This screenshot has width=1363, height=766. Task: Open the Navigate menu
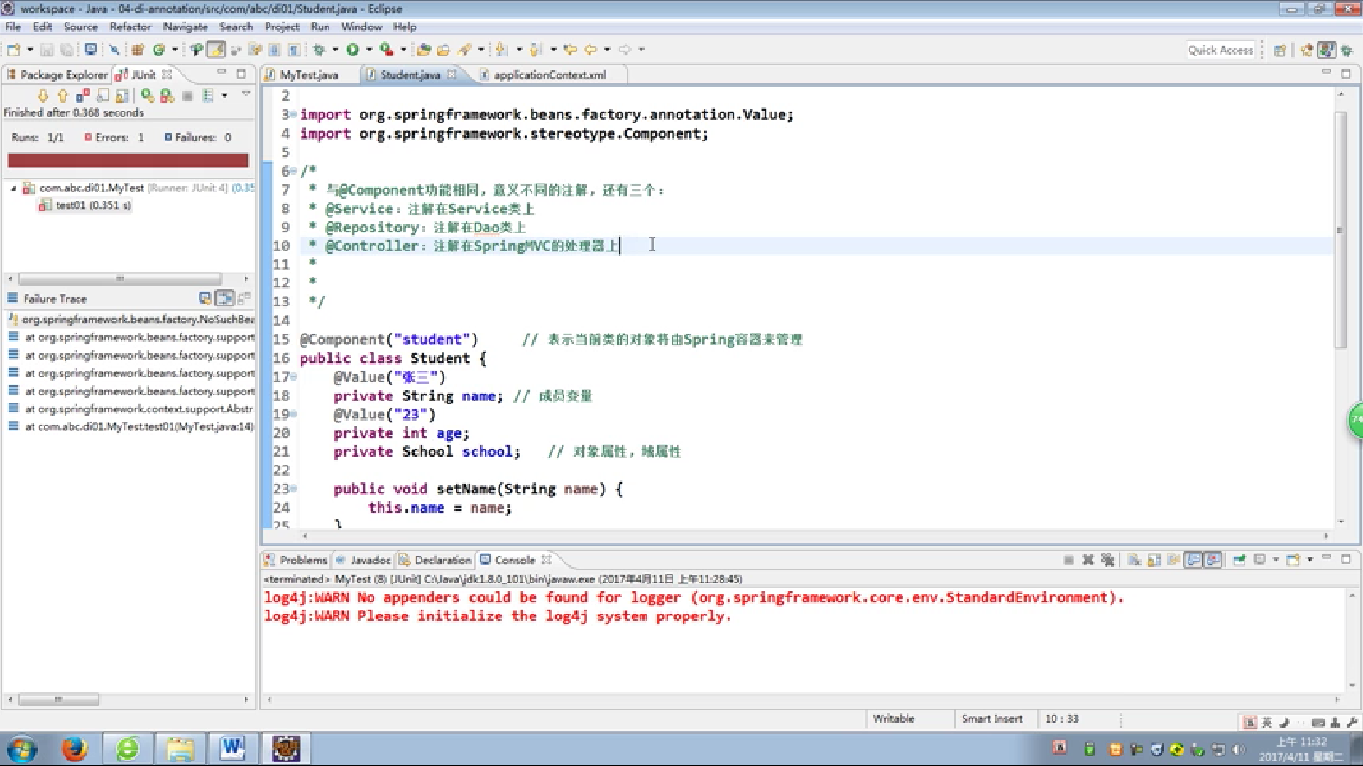[x=185, y=27]
